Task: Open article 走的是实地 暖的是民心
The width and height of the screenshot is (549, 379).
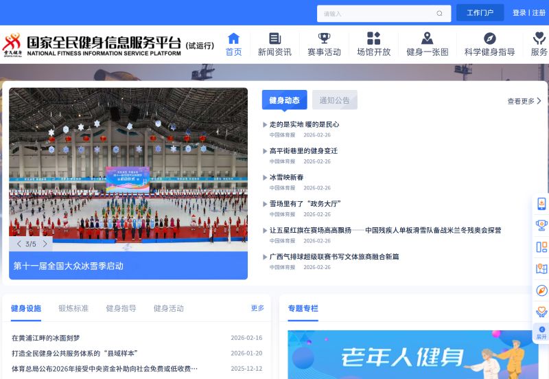Action: point(304,124)
